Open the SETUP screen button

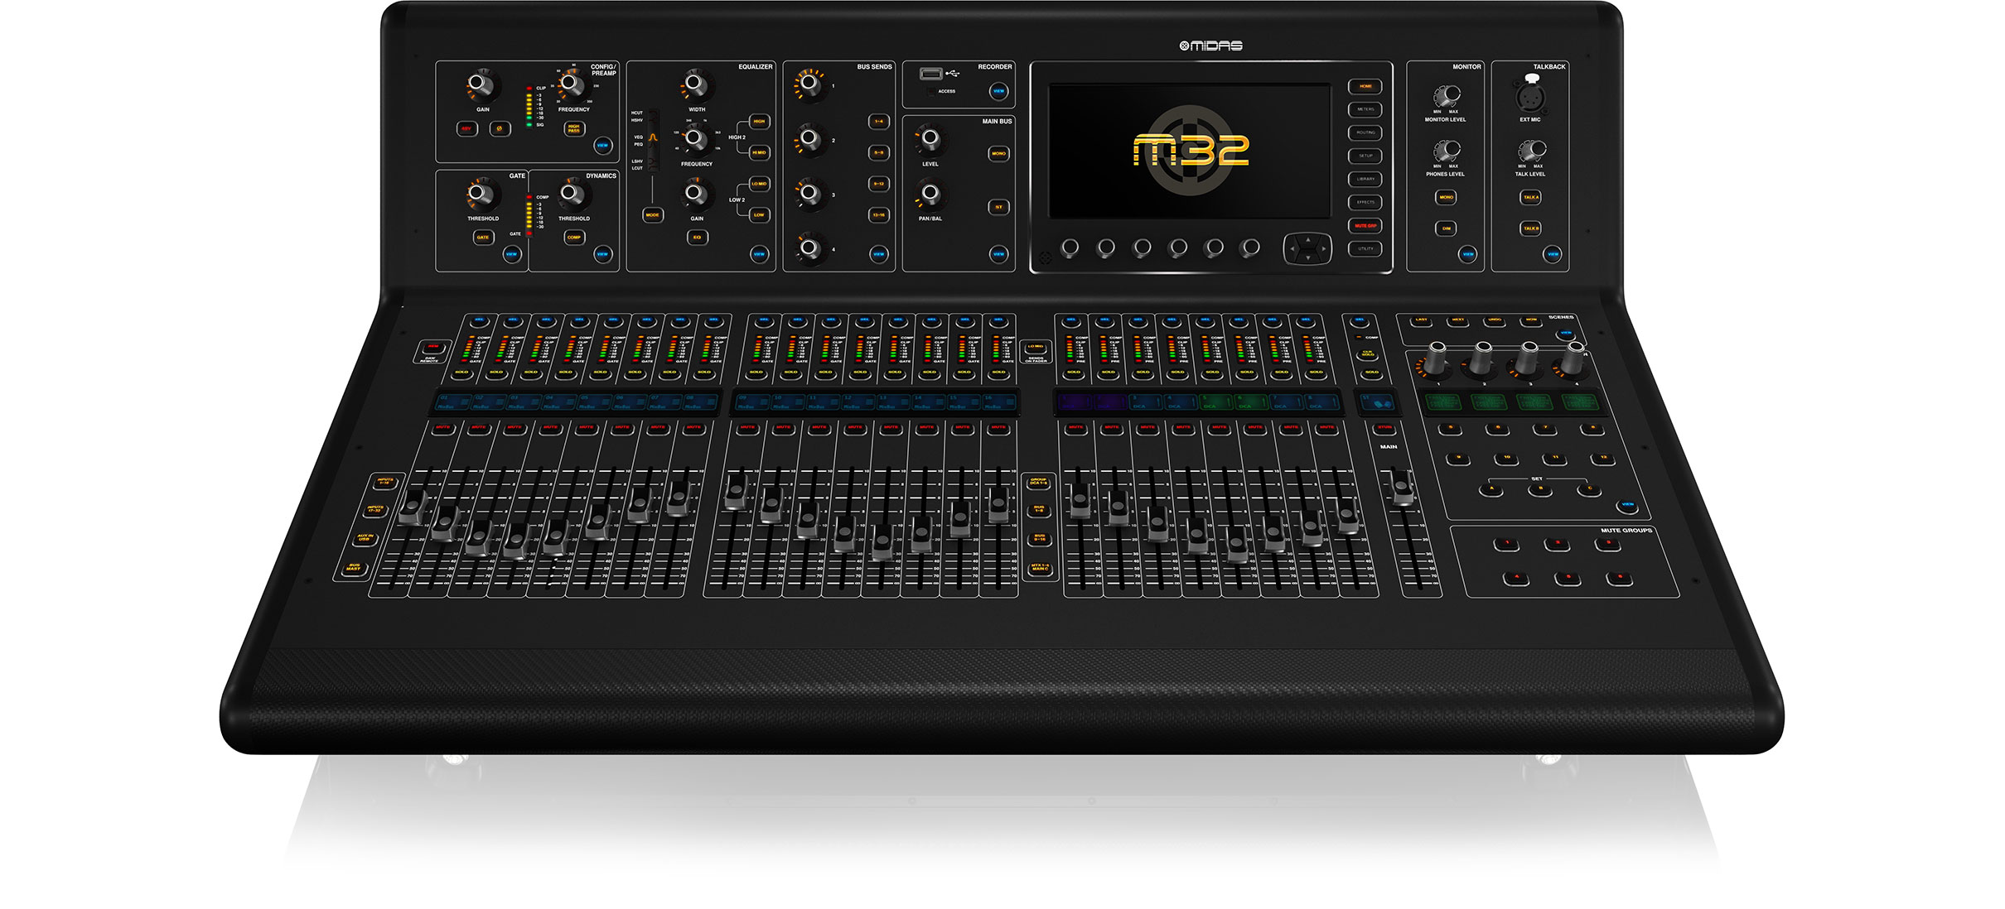tap(1365, 156)
